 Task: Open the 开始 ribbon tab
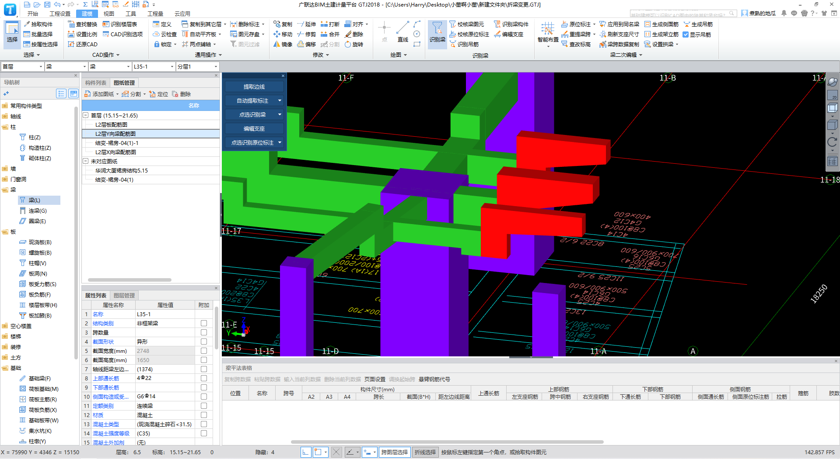click(33, 14)
